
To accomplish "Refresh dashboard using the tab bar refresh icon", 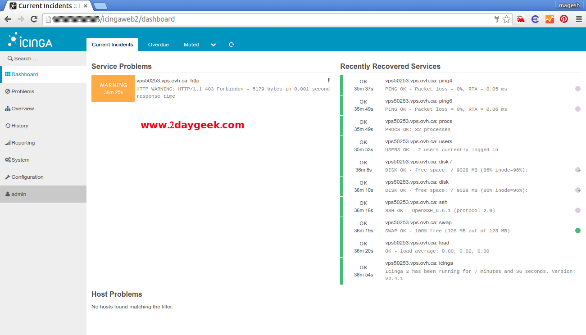I will click(x=232, y=45).
